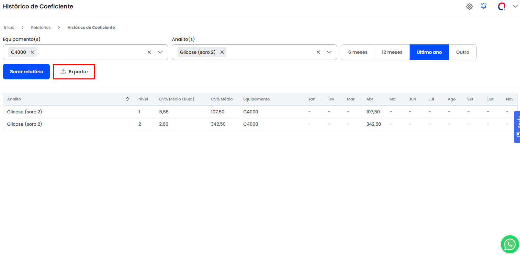Open the settings gear icon
520x255 pixels.
[x=469, y=6]
